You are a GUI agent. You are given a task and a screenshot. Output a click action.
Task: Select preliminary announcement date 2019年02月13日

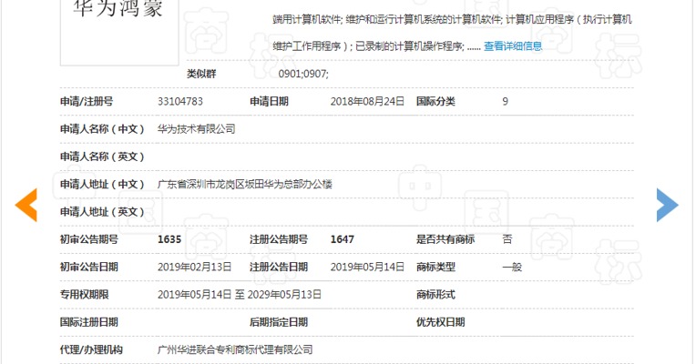click(x=194, y=267)
